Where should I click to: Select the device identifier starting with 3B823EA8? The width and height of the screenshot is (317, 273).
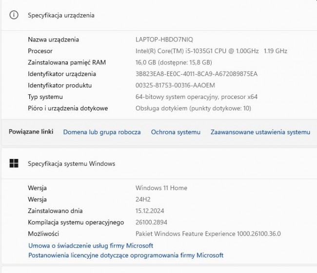click(x=196, y=74)
